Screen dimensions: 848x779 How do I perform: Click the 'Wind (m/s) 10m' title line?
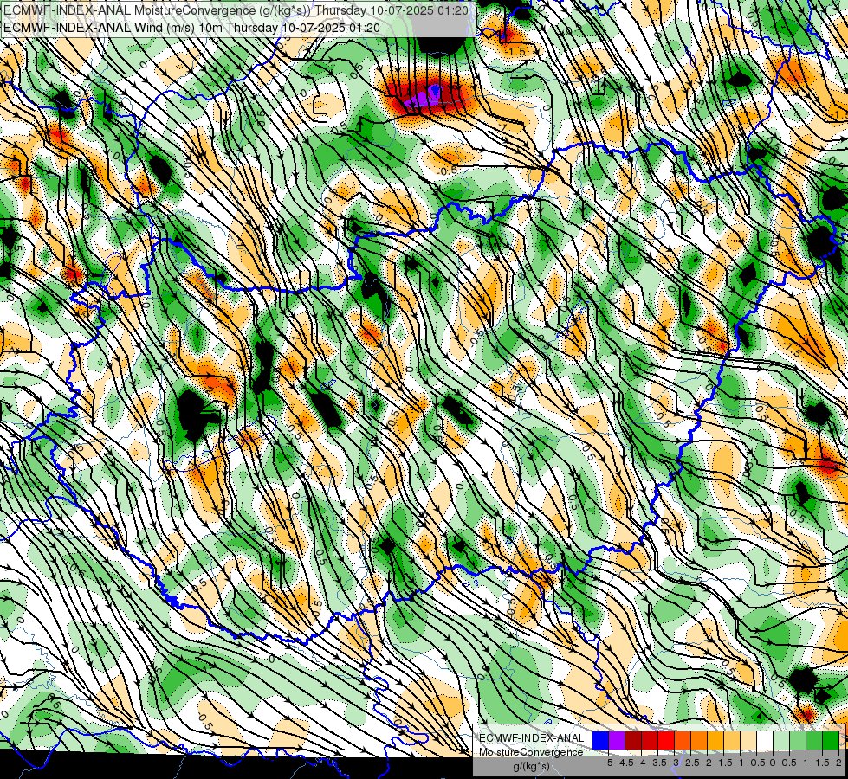coord(191,28)
